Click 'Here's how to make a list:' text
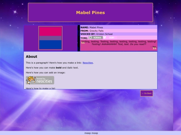 point(41,88)
